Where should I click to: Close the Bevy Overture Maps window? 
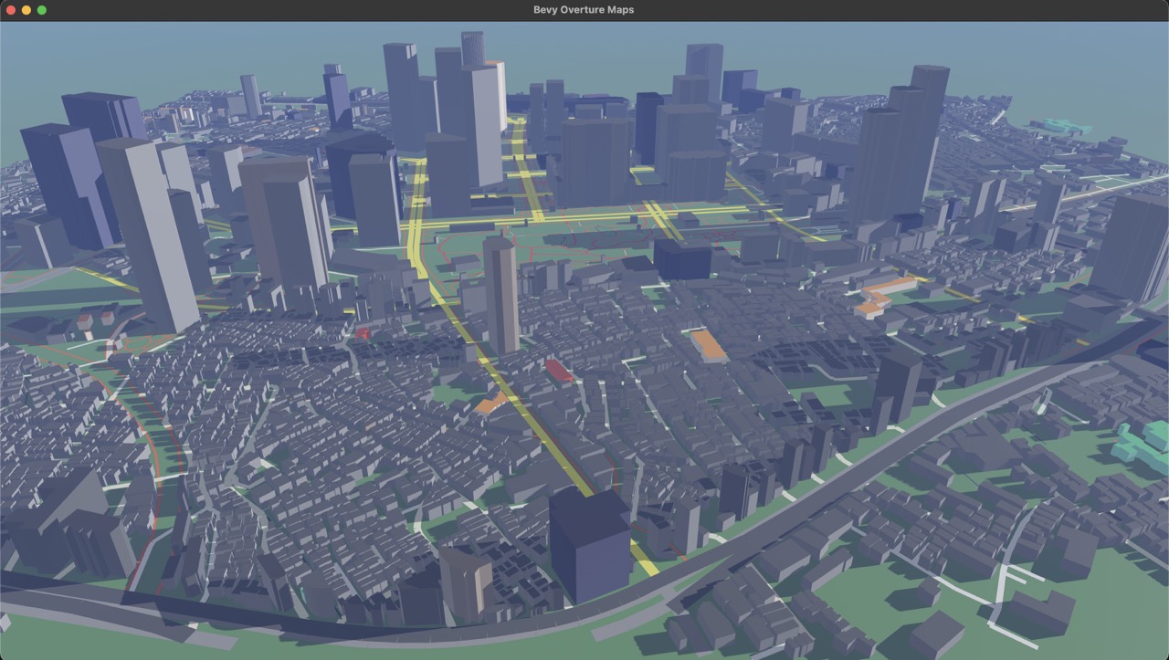pos(11,10)
